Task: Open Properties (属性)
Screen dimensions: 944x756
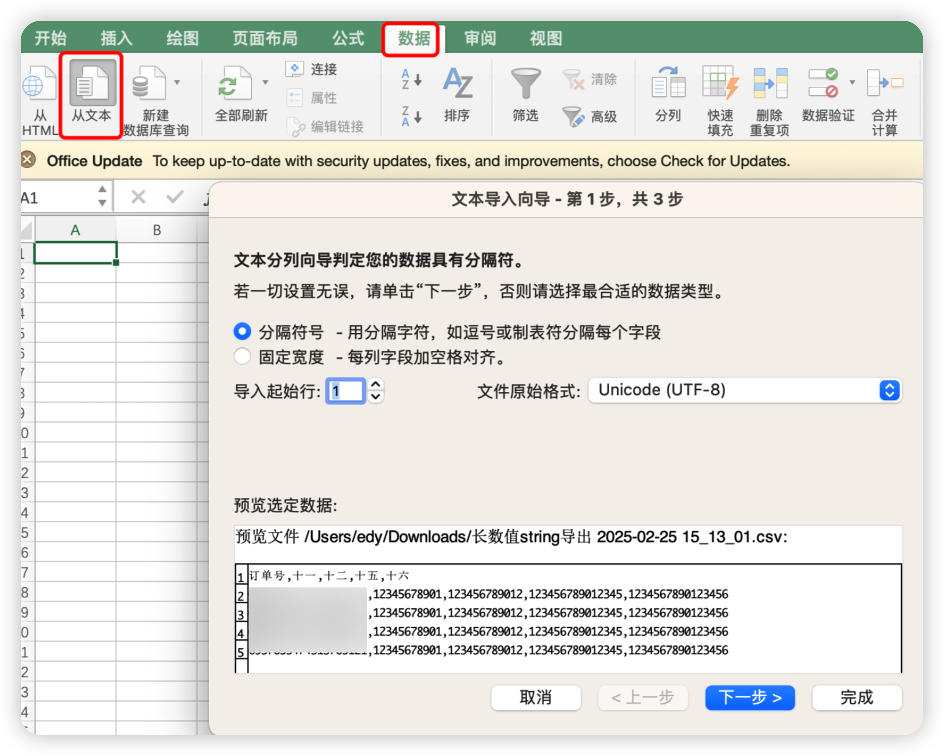Action: pyautogui.click(x=312, y=98)
